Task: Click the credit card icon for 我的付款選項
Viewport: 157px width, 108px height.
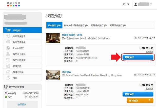Action: [8, 60]
